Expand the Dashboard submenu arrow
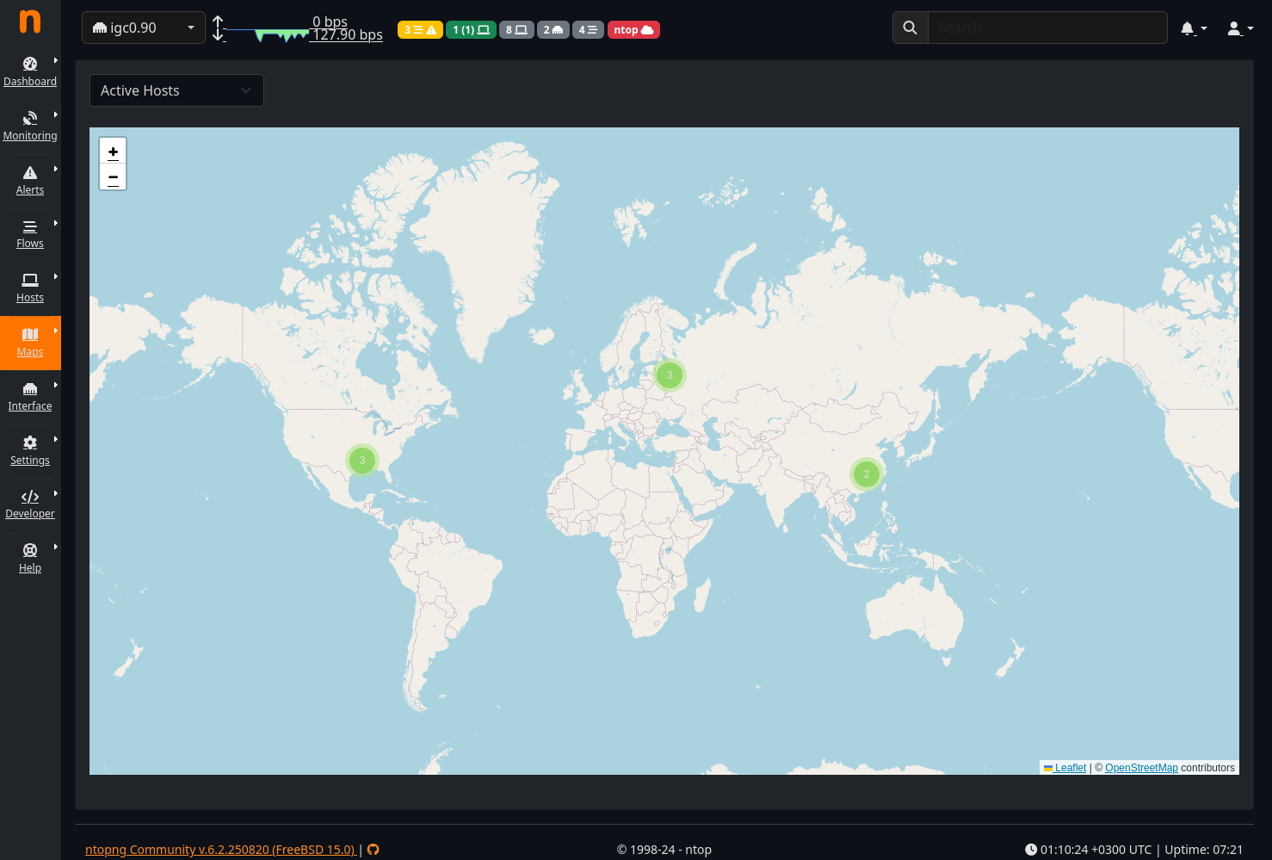This screenshot has width=1272, height=860. pos(56,60)
